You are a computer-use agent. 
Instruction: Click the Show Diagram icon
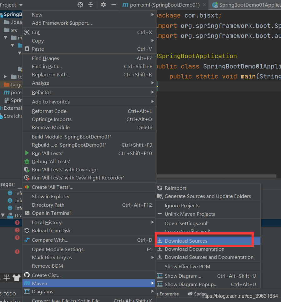(x=160, y=276)
